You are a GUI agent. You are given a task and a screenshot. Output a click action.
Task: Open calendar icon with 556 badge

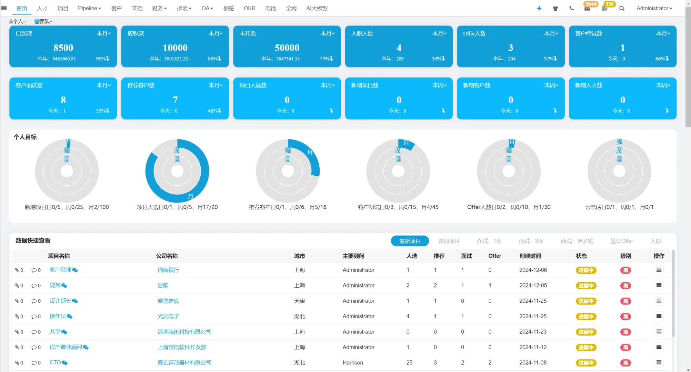pyautogui.click(x=604, y=9)
